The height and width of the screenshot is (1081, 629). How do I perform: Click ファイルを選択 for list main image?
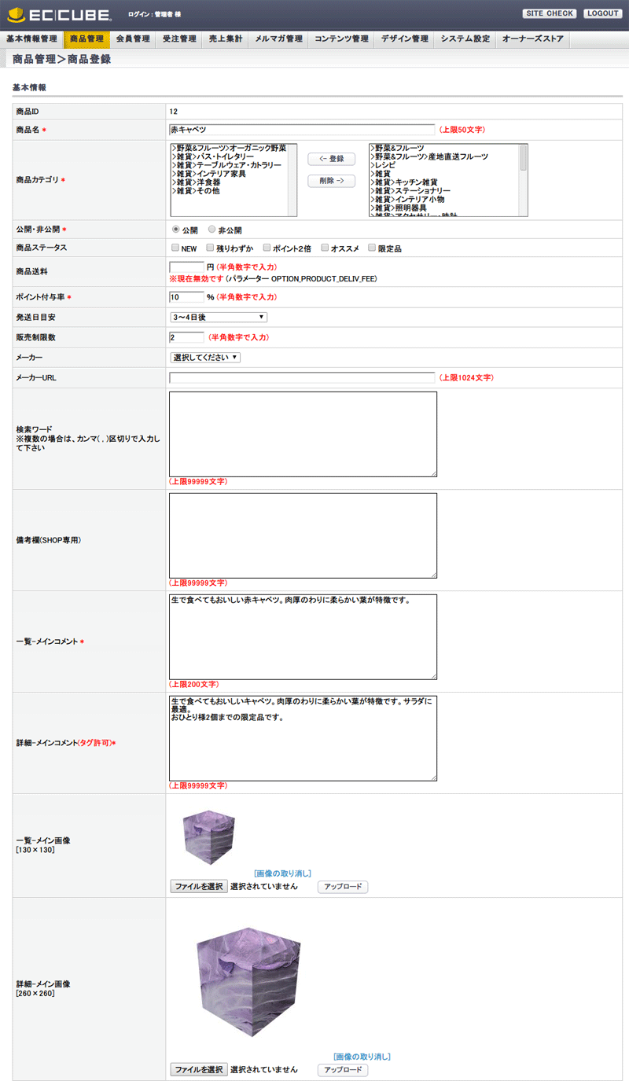pos(199,886)
